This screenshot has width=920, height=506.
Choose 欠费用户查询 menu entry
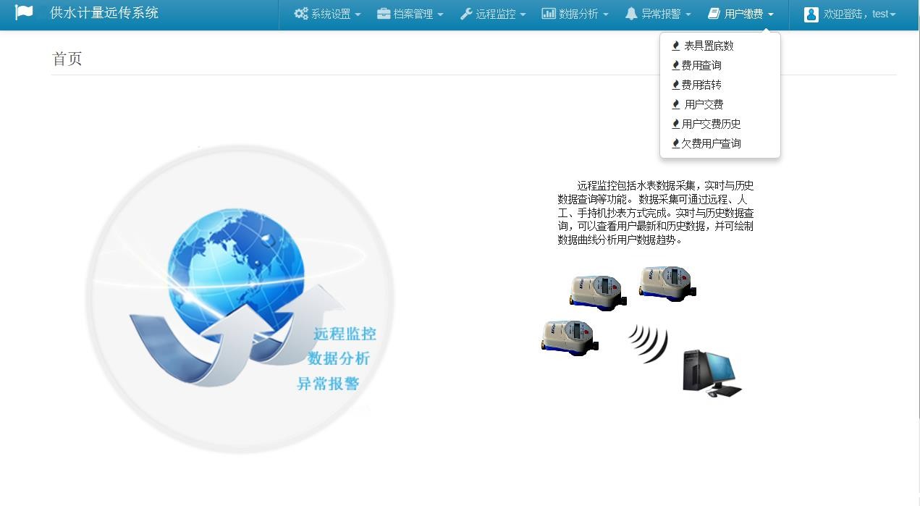pyautogui.click(x=711, y=143)
